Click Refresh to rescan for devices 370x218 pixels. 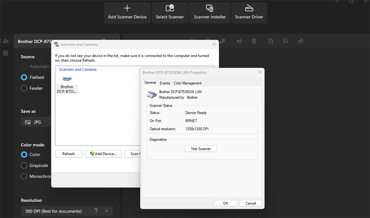pyautogui.click(x=68, y=154)
